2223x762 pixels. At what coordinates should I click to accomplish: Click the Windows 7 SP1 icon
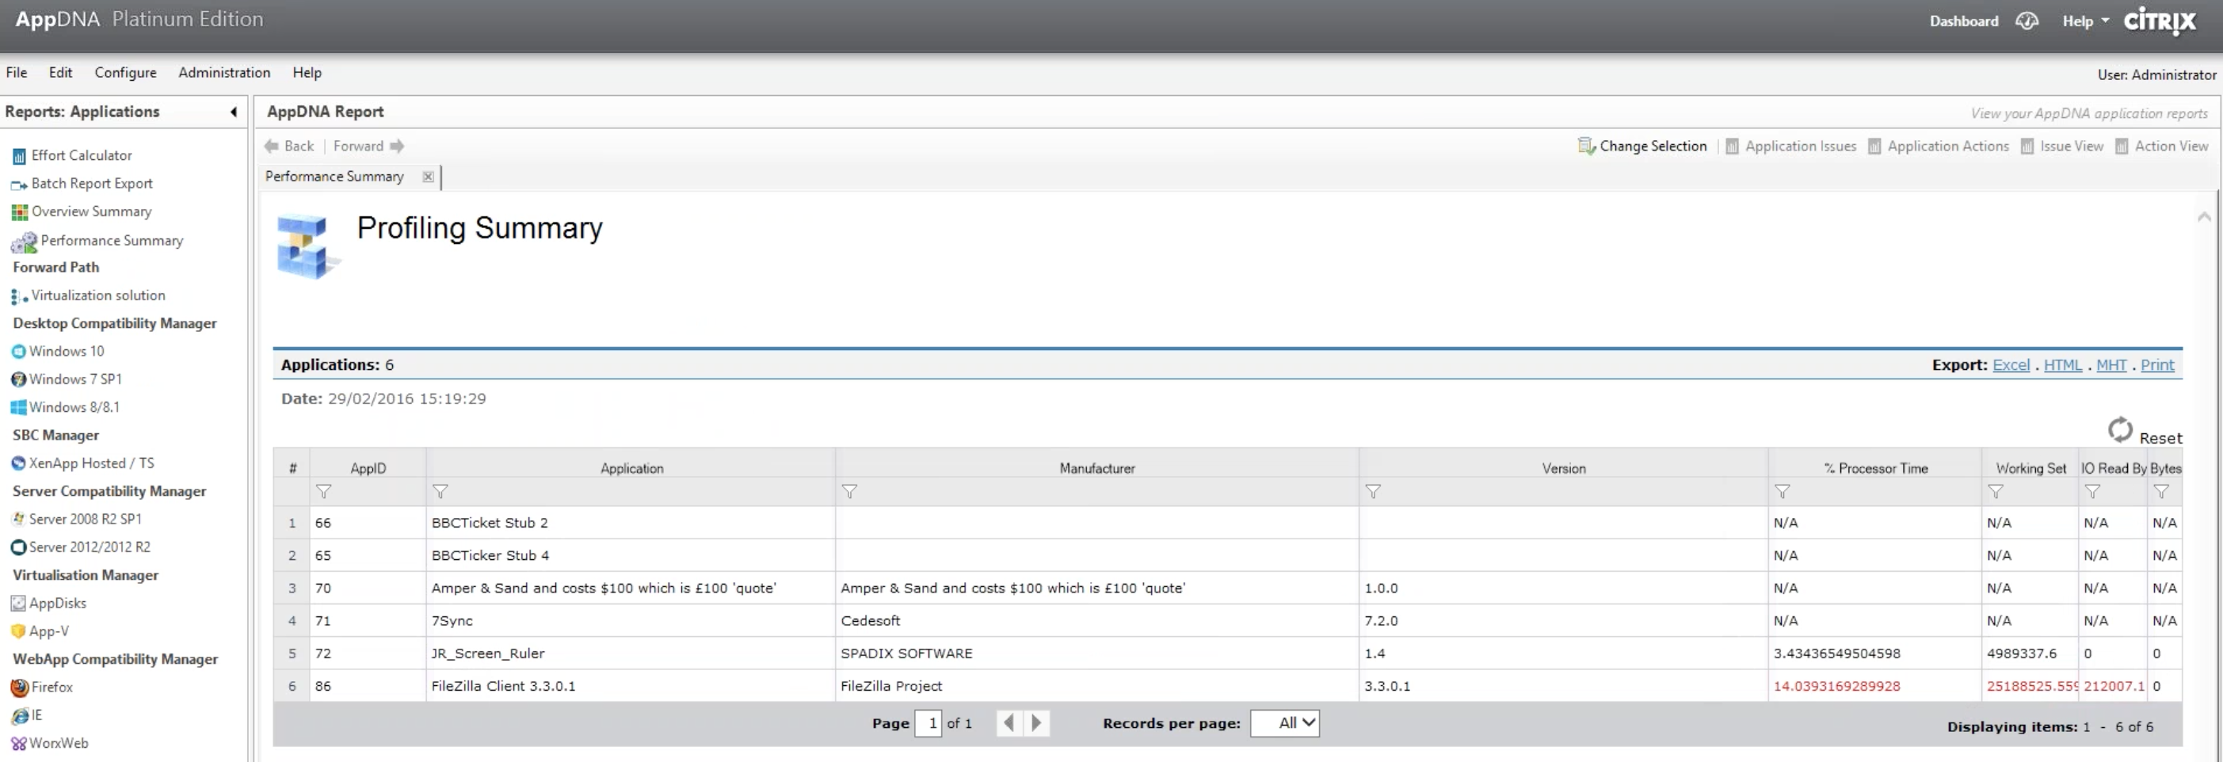[18, 379]
